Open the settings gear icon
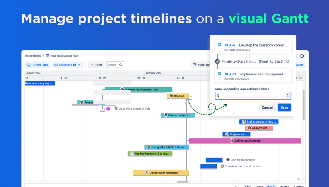Viewport: 329px width, 187px height. click(x=302, y=56)
